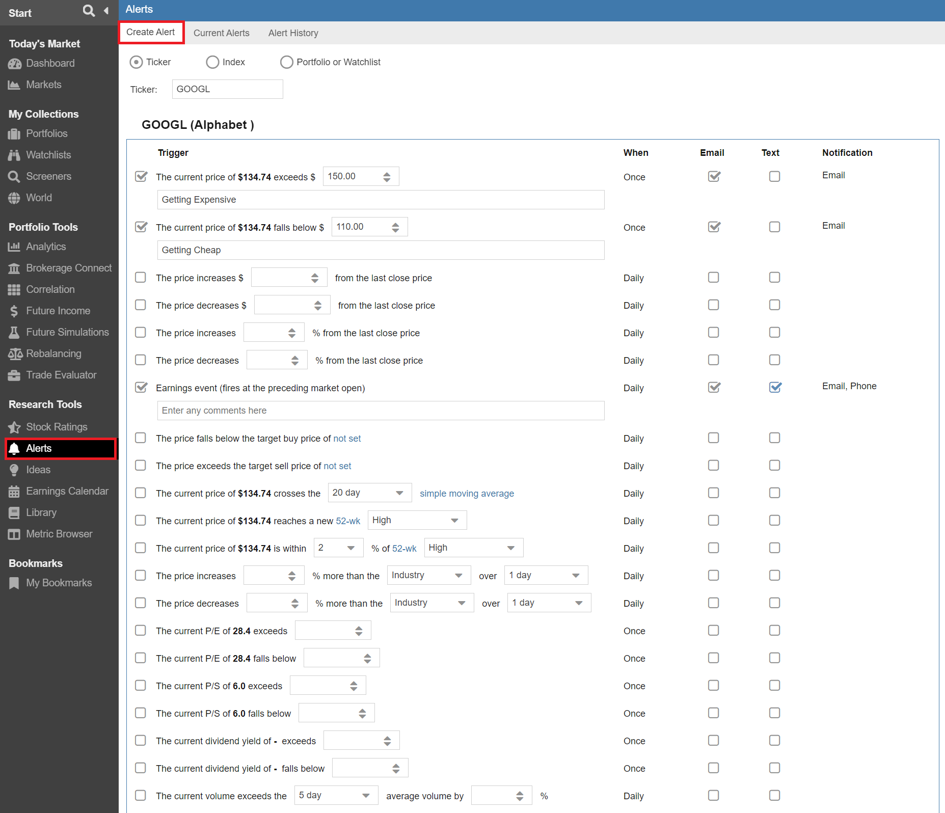
Task: Click the search magnifier icon in sidebar header
Action: [x=89, y=11]
